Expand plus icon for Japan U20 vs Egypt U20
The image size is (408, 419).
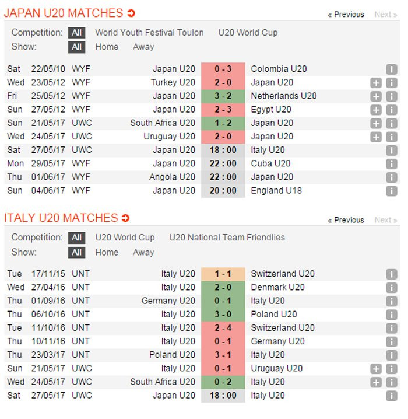click(376, 110)
